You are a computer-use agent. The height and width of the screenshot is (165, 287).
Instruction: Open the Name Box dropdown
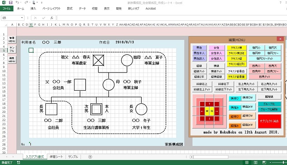pos(22,18)
